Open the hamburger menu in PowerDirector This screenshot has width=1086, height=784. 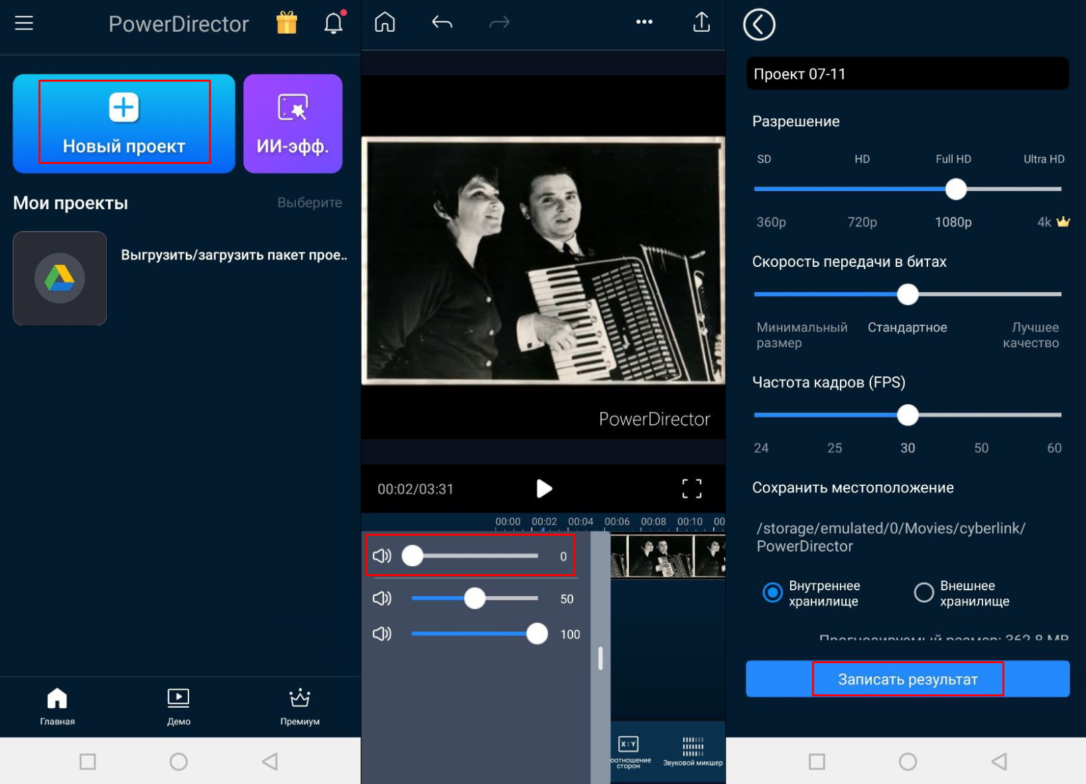point(24,23)
